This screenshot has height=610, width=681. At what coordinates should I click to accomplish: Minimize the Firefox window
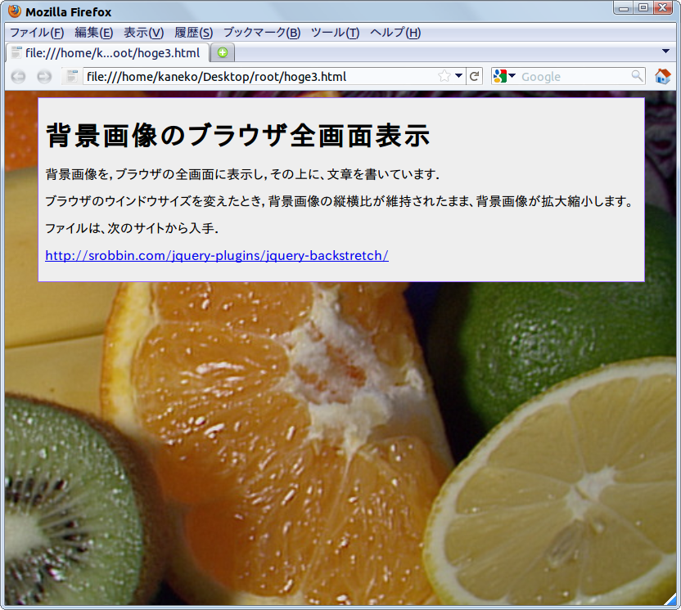click(624, 8)
